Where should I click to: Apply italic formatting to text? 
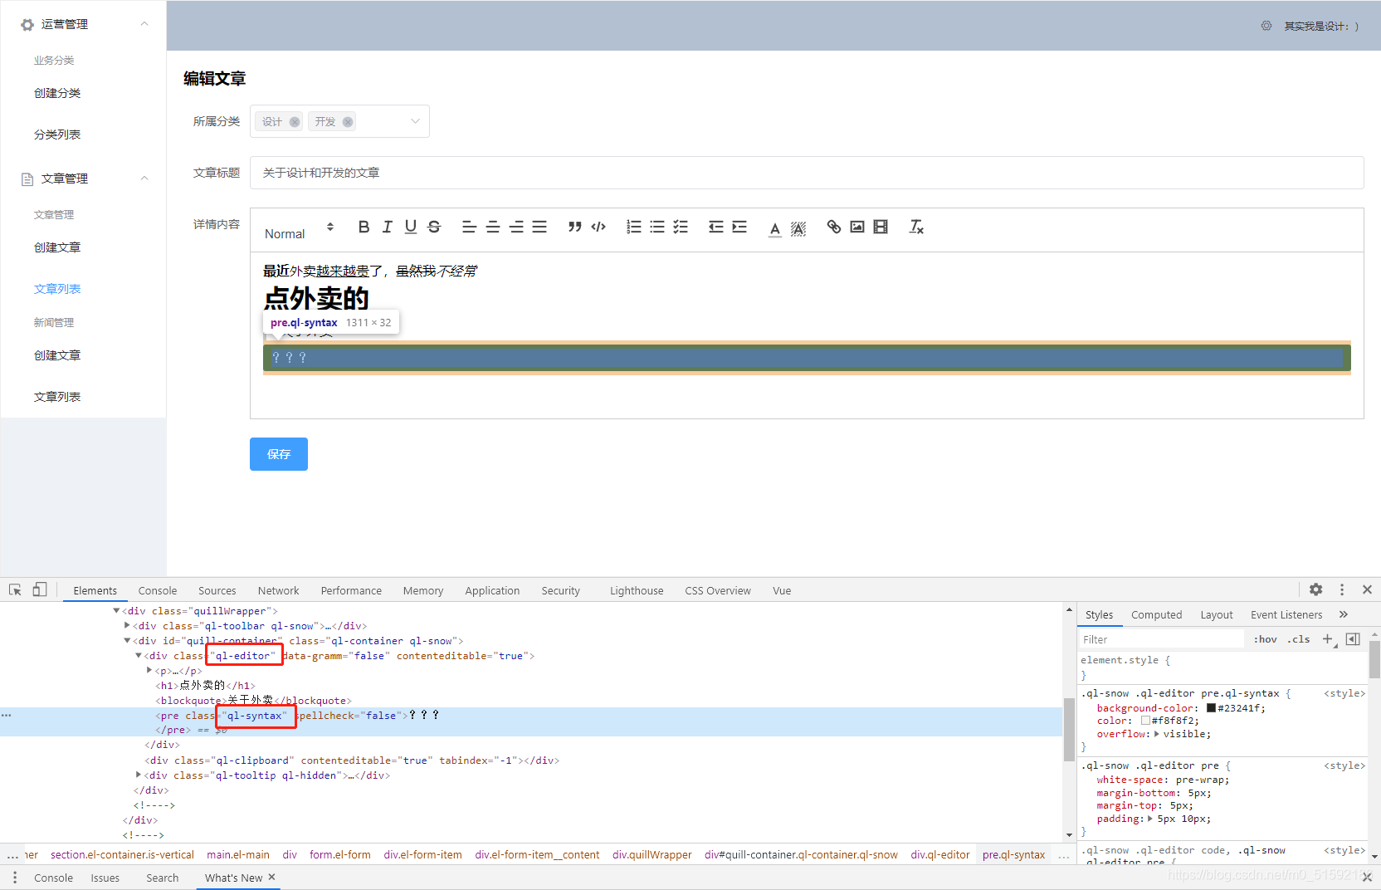pyautogui.click(x=387, y=226)
